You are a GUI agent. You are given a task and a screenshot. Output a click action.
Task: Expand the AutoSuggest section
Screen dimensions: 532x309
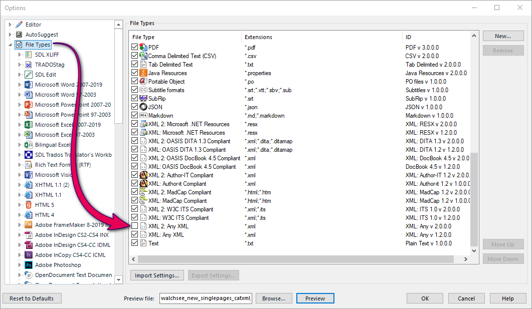(11, 34)
